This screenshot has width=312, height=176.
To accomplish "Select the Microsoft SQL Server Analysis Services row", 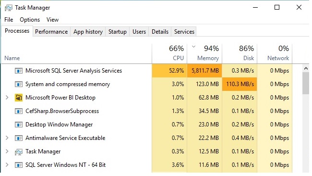I will pyautogui.click(x=147, y=71).
